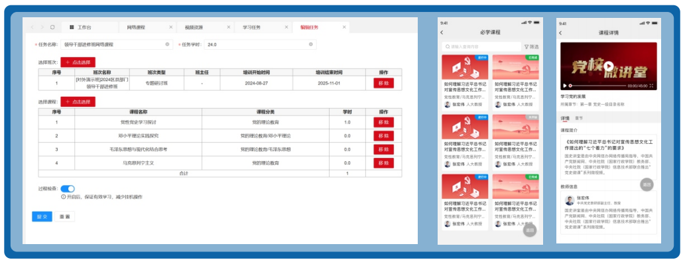
Task: Clear the 任务名称 field with its clear icon
Action: click(167, 44)
